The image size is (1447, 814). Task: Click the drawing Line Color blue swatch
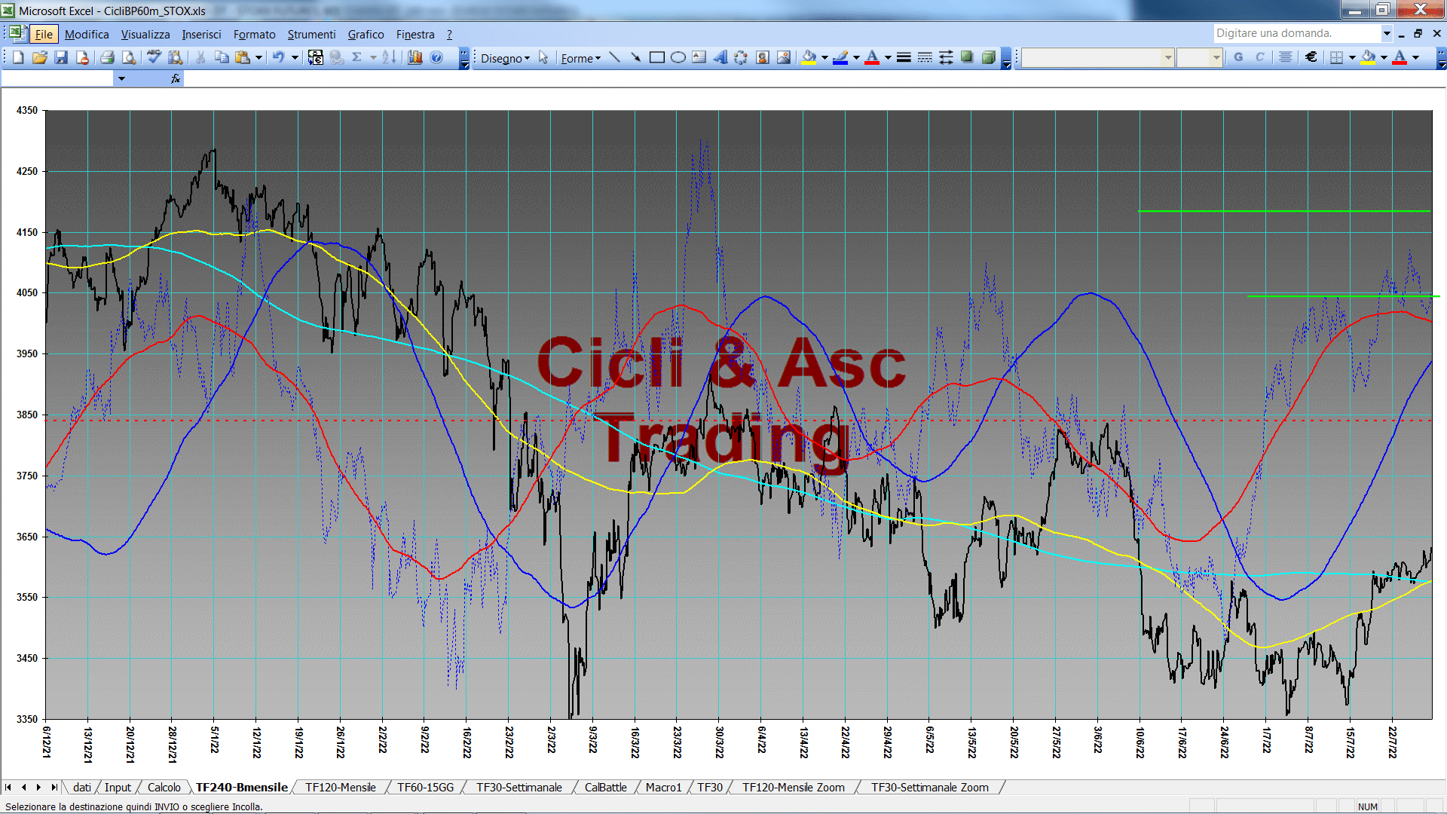tap(841, 57)
